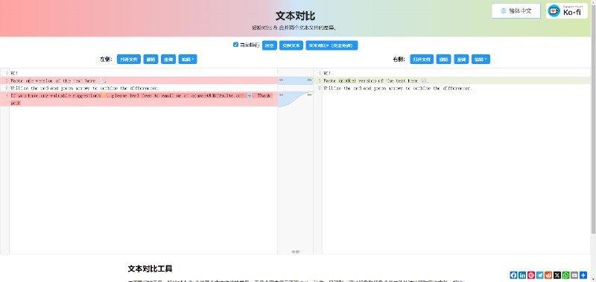Share page on Facebook
The image size is (596, 282).
(x=513, y=275)
